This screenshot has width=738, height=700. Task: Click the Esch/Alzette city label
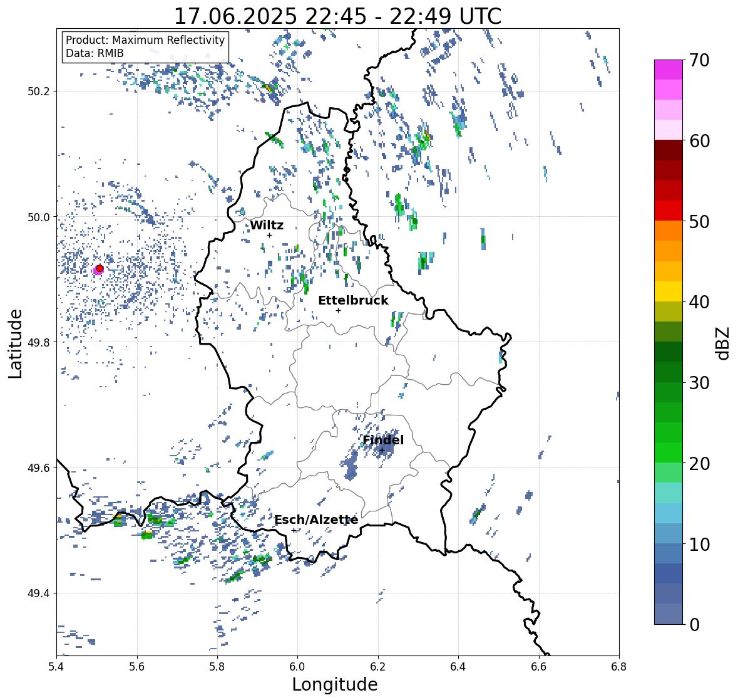[x=316, y=520]
